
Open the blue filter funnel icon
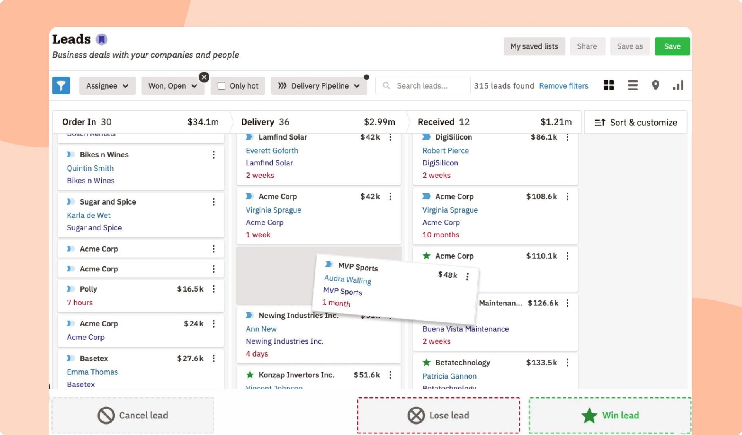pyautogui.click(x=61, y=85)
